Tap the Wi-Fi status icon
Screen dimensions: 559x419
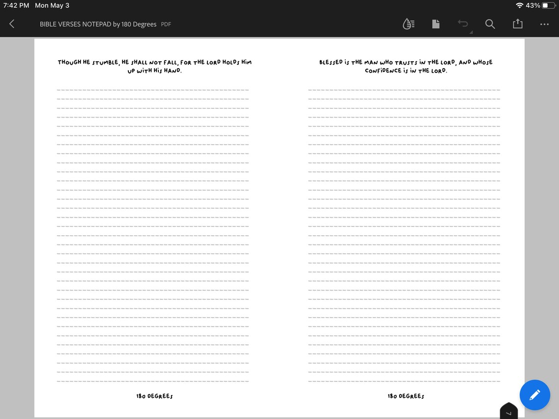click(x=519, y=5)
